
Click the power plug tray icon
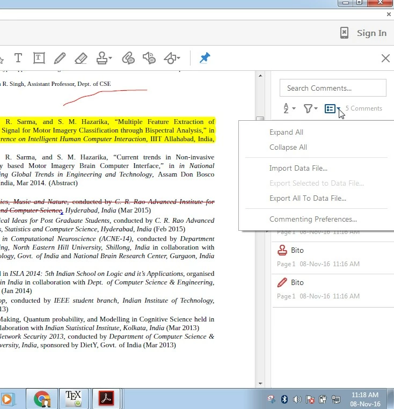[323, 399]
